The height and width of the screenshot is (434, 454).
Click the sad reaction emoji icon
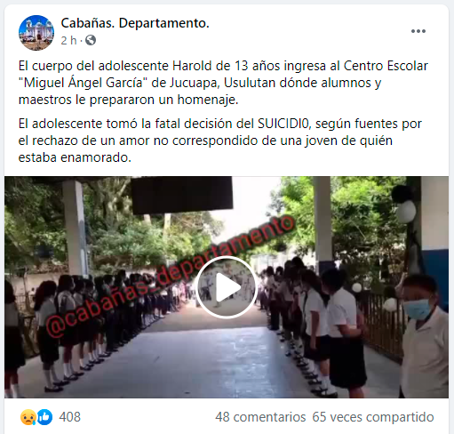coord(28,417)
